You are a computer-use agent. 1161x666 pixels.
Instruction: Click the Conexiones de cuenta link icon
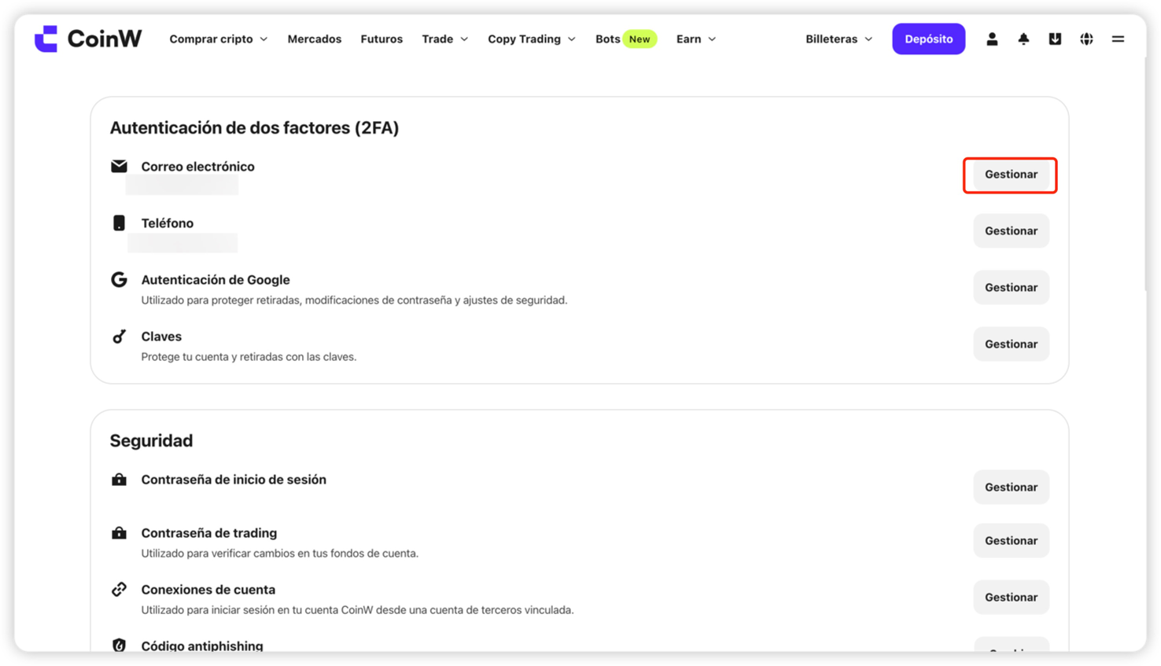119,589
